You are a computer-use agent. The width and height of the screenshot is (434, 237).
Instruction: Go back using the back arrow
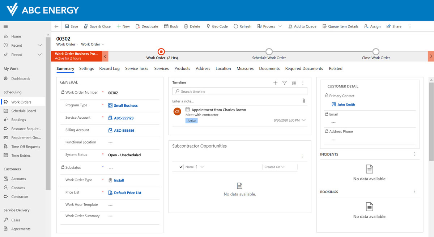[56, 26]
